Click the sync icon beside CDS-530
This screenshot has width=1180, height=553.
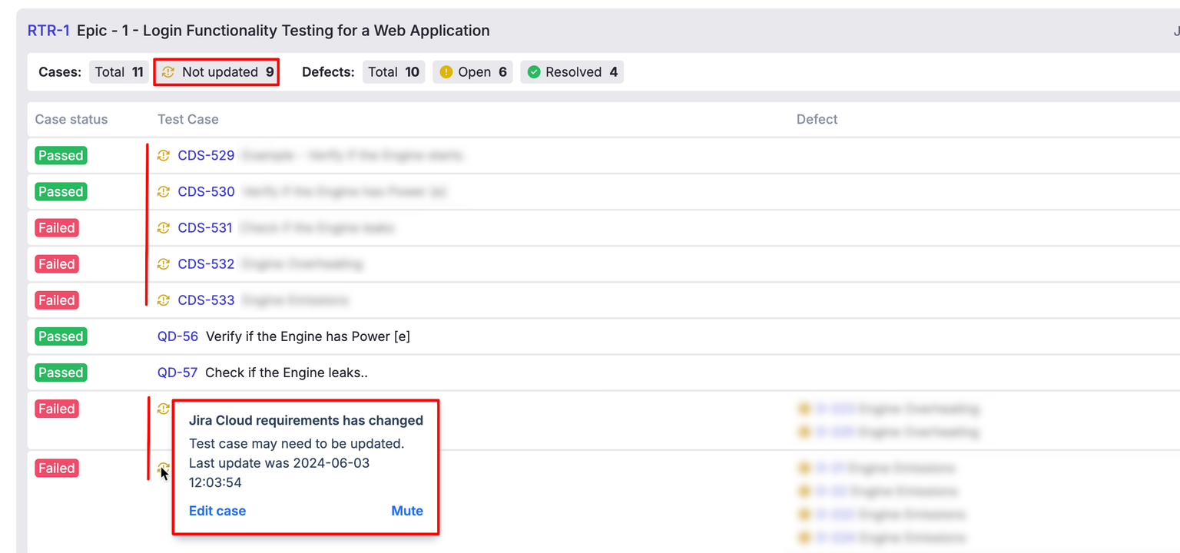(163, 192)
